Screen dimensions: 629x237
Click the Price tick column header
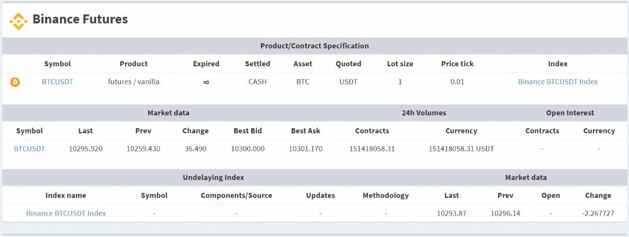(x=457, y=64)
